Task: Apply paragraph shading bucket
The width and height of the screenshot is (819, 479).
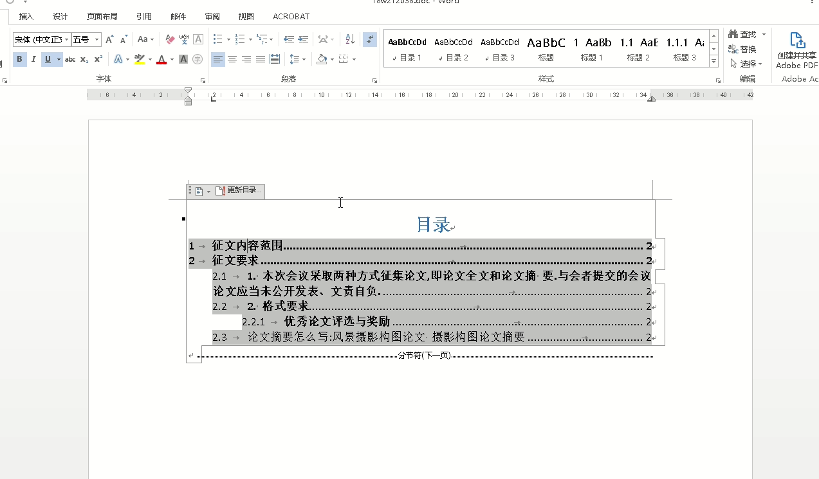Action: [x=322, y=59]
